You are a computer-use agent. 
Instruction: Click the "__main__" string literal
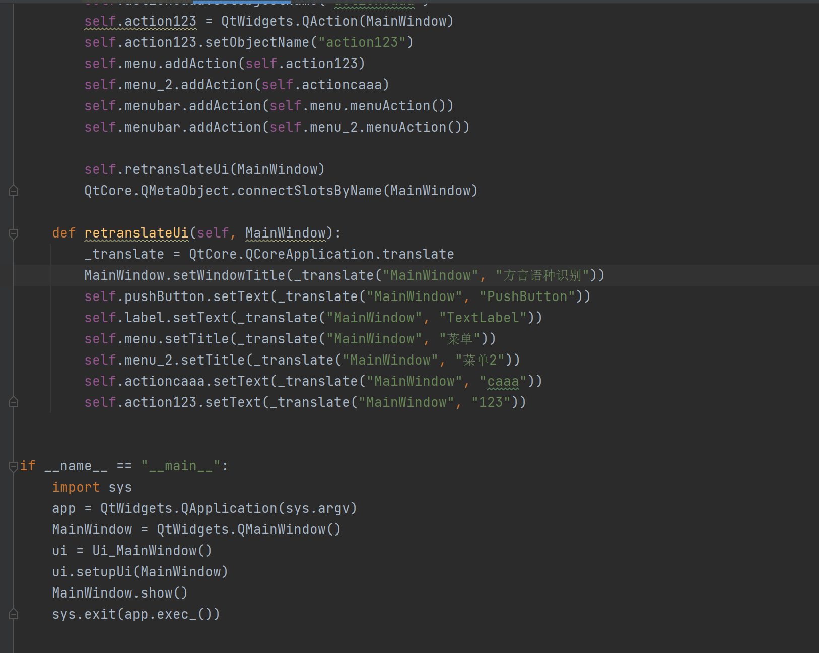tap(181, 466)
